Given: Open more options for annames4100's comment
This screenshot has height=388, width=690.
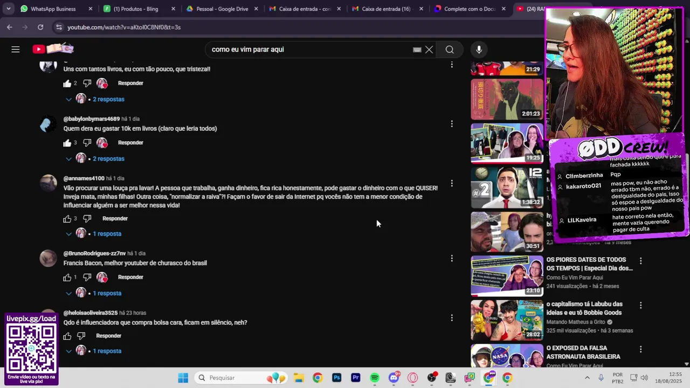Looking at the screenshot, I should [452, 183].
